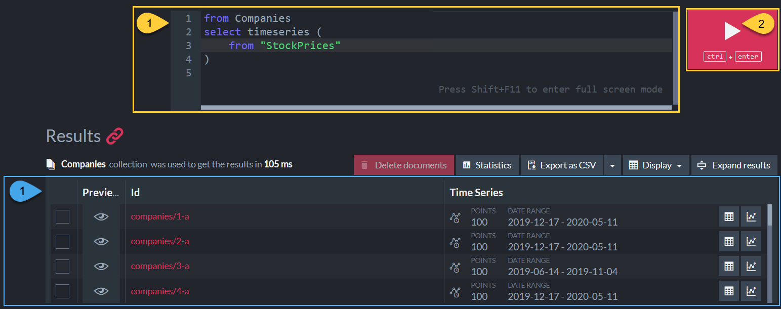Preview document companies/3-a via eye icon

[101, 267]
